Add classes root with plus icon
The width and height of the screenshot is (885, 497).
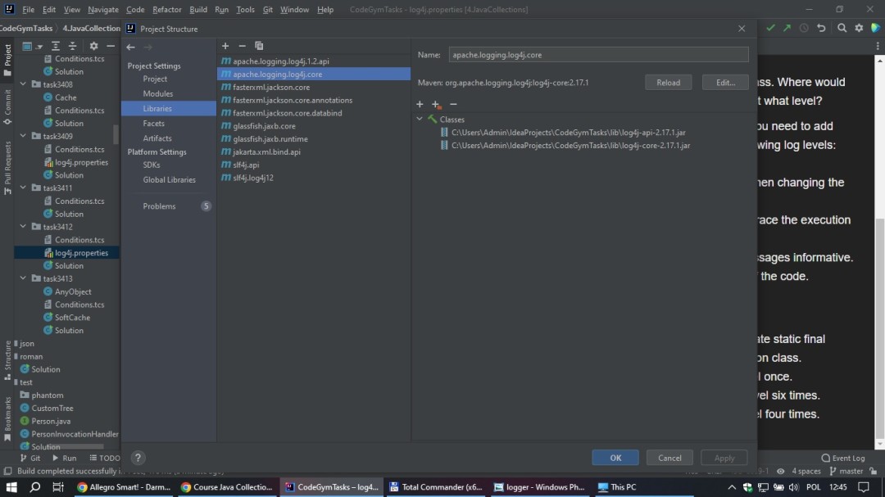pyautogui.click(x=420, y=104)
